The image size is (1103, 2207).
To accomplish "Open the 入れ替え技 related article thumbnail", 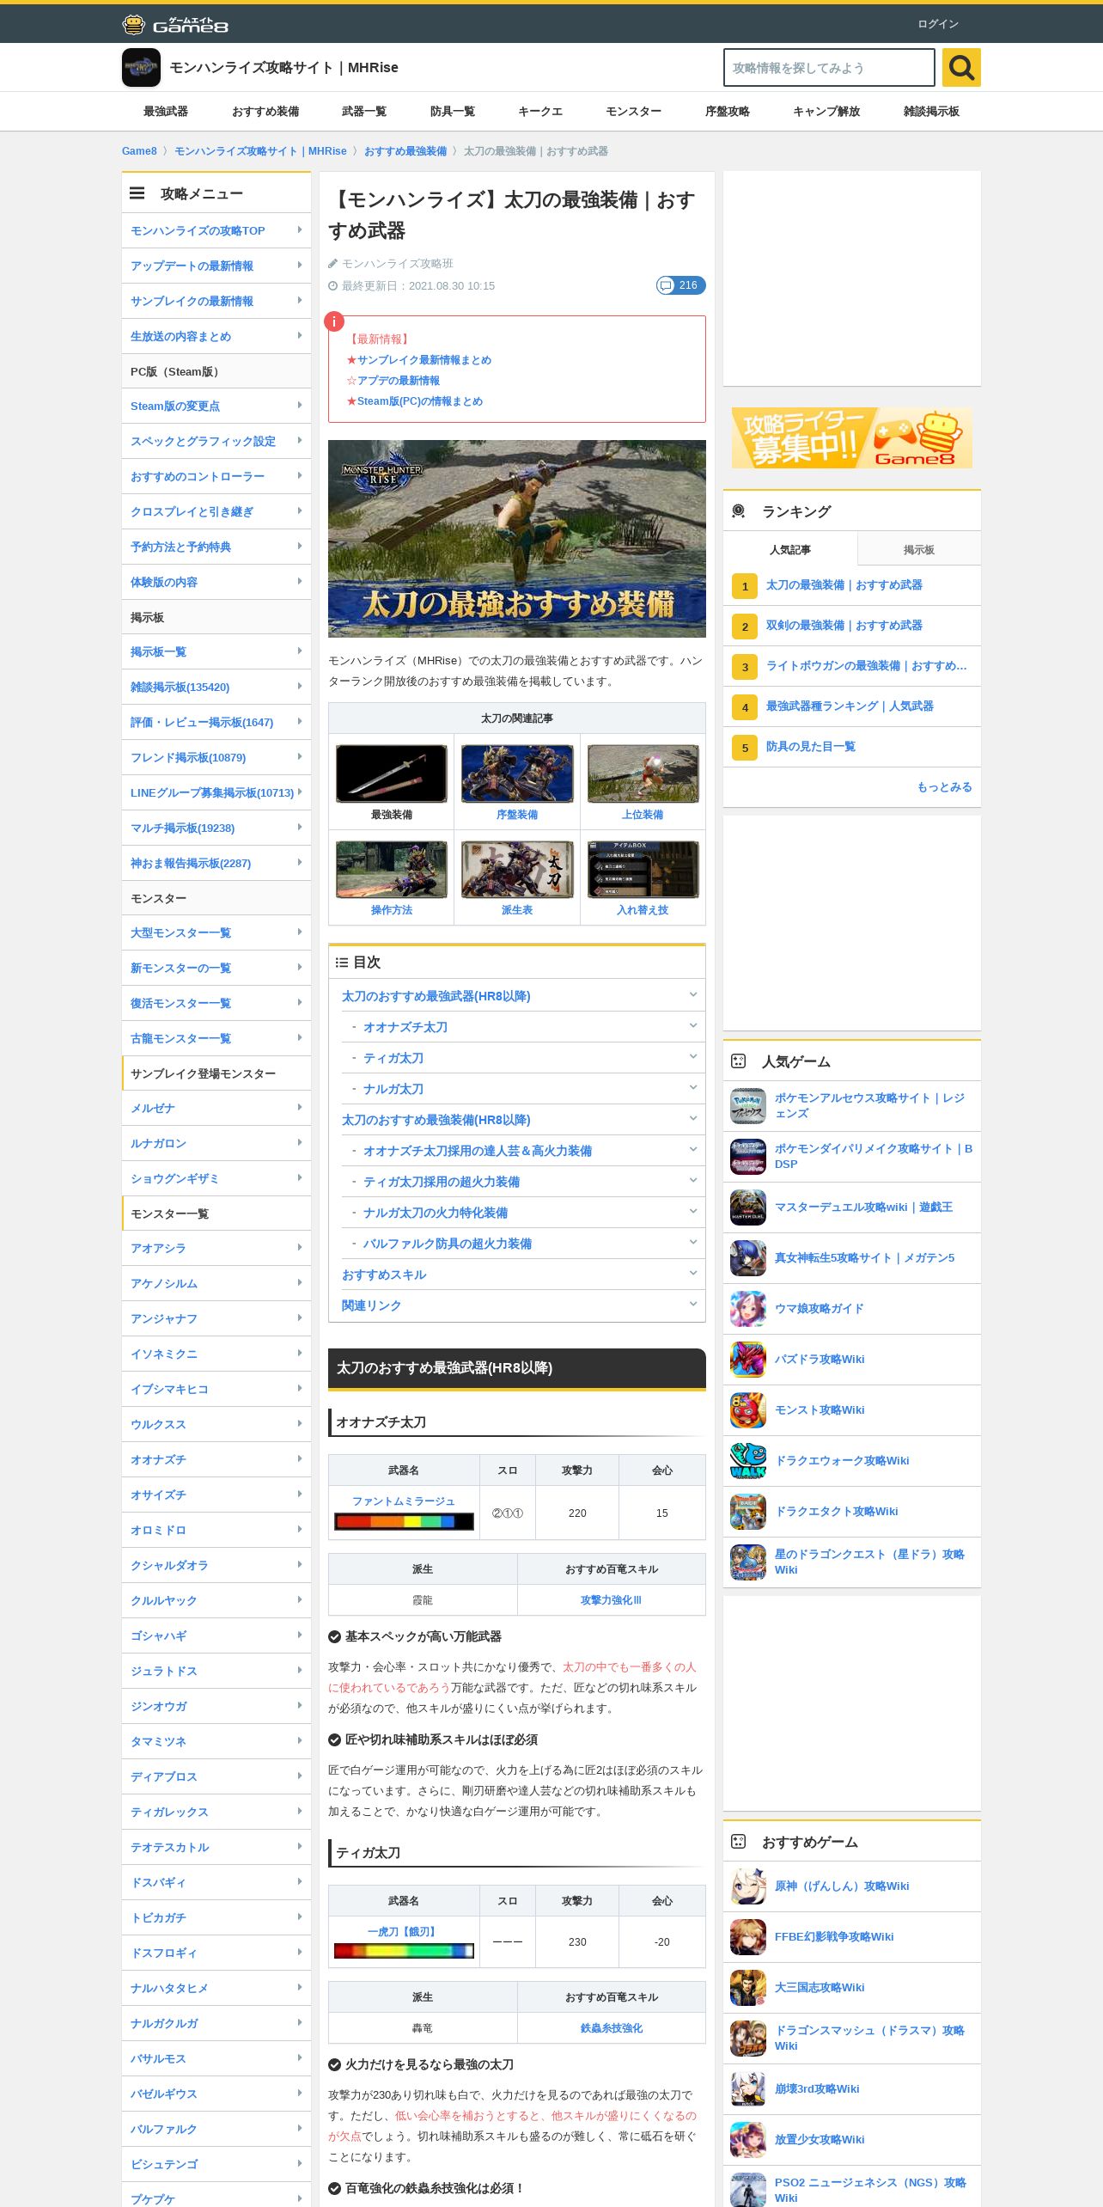I will [643, 869].
